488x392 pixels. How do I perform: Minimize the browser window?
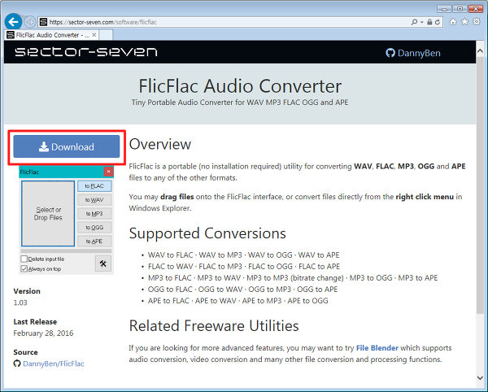click(x=444, y=9)
